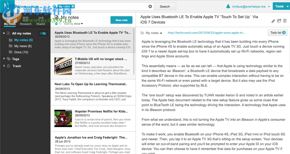Toggle the sort direction arrow

point(56,24)
